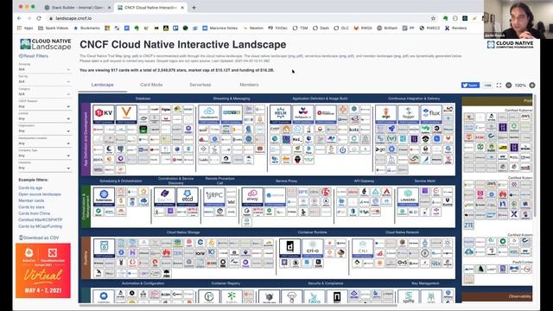Open the Envoy project card

[x=252, y=197]
